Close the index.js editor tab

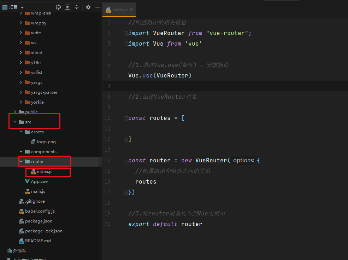tap(132, 10)
